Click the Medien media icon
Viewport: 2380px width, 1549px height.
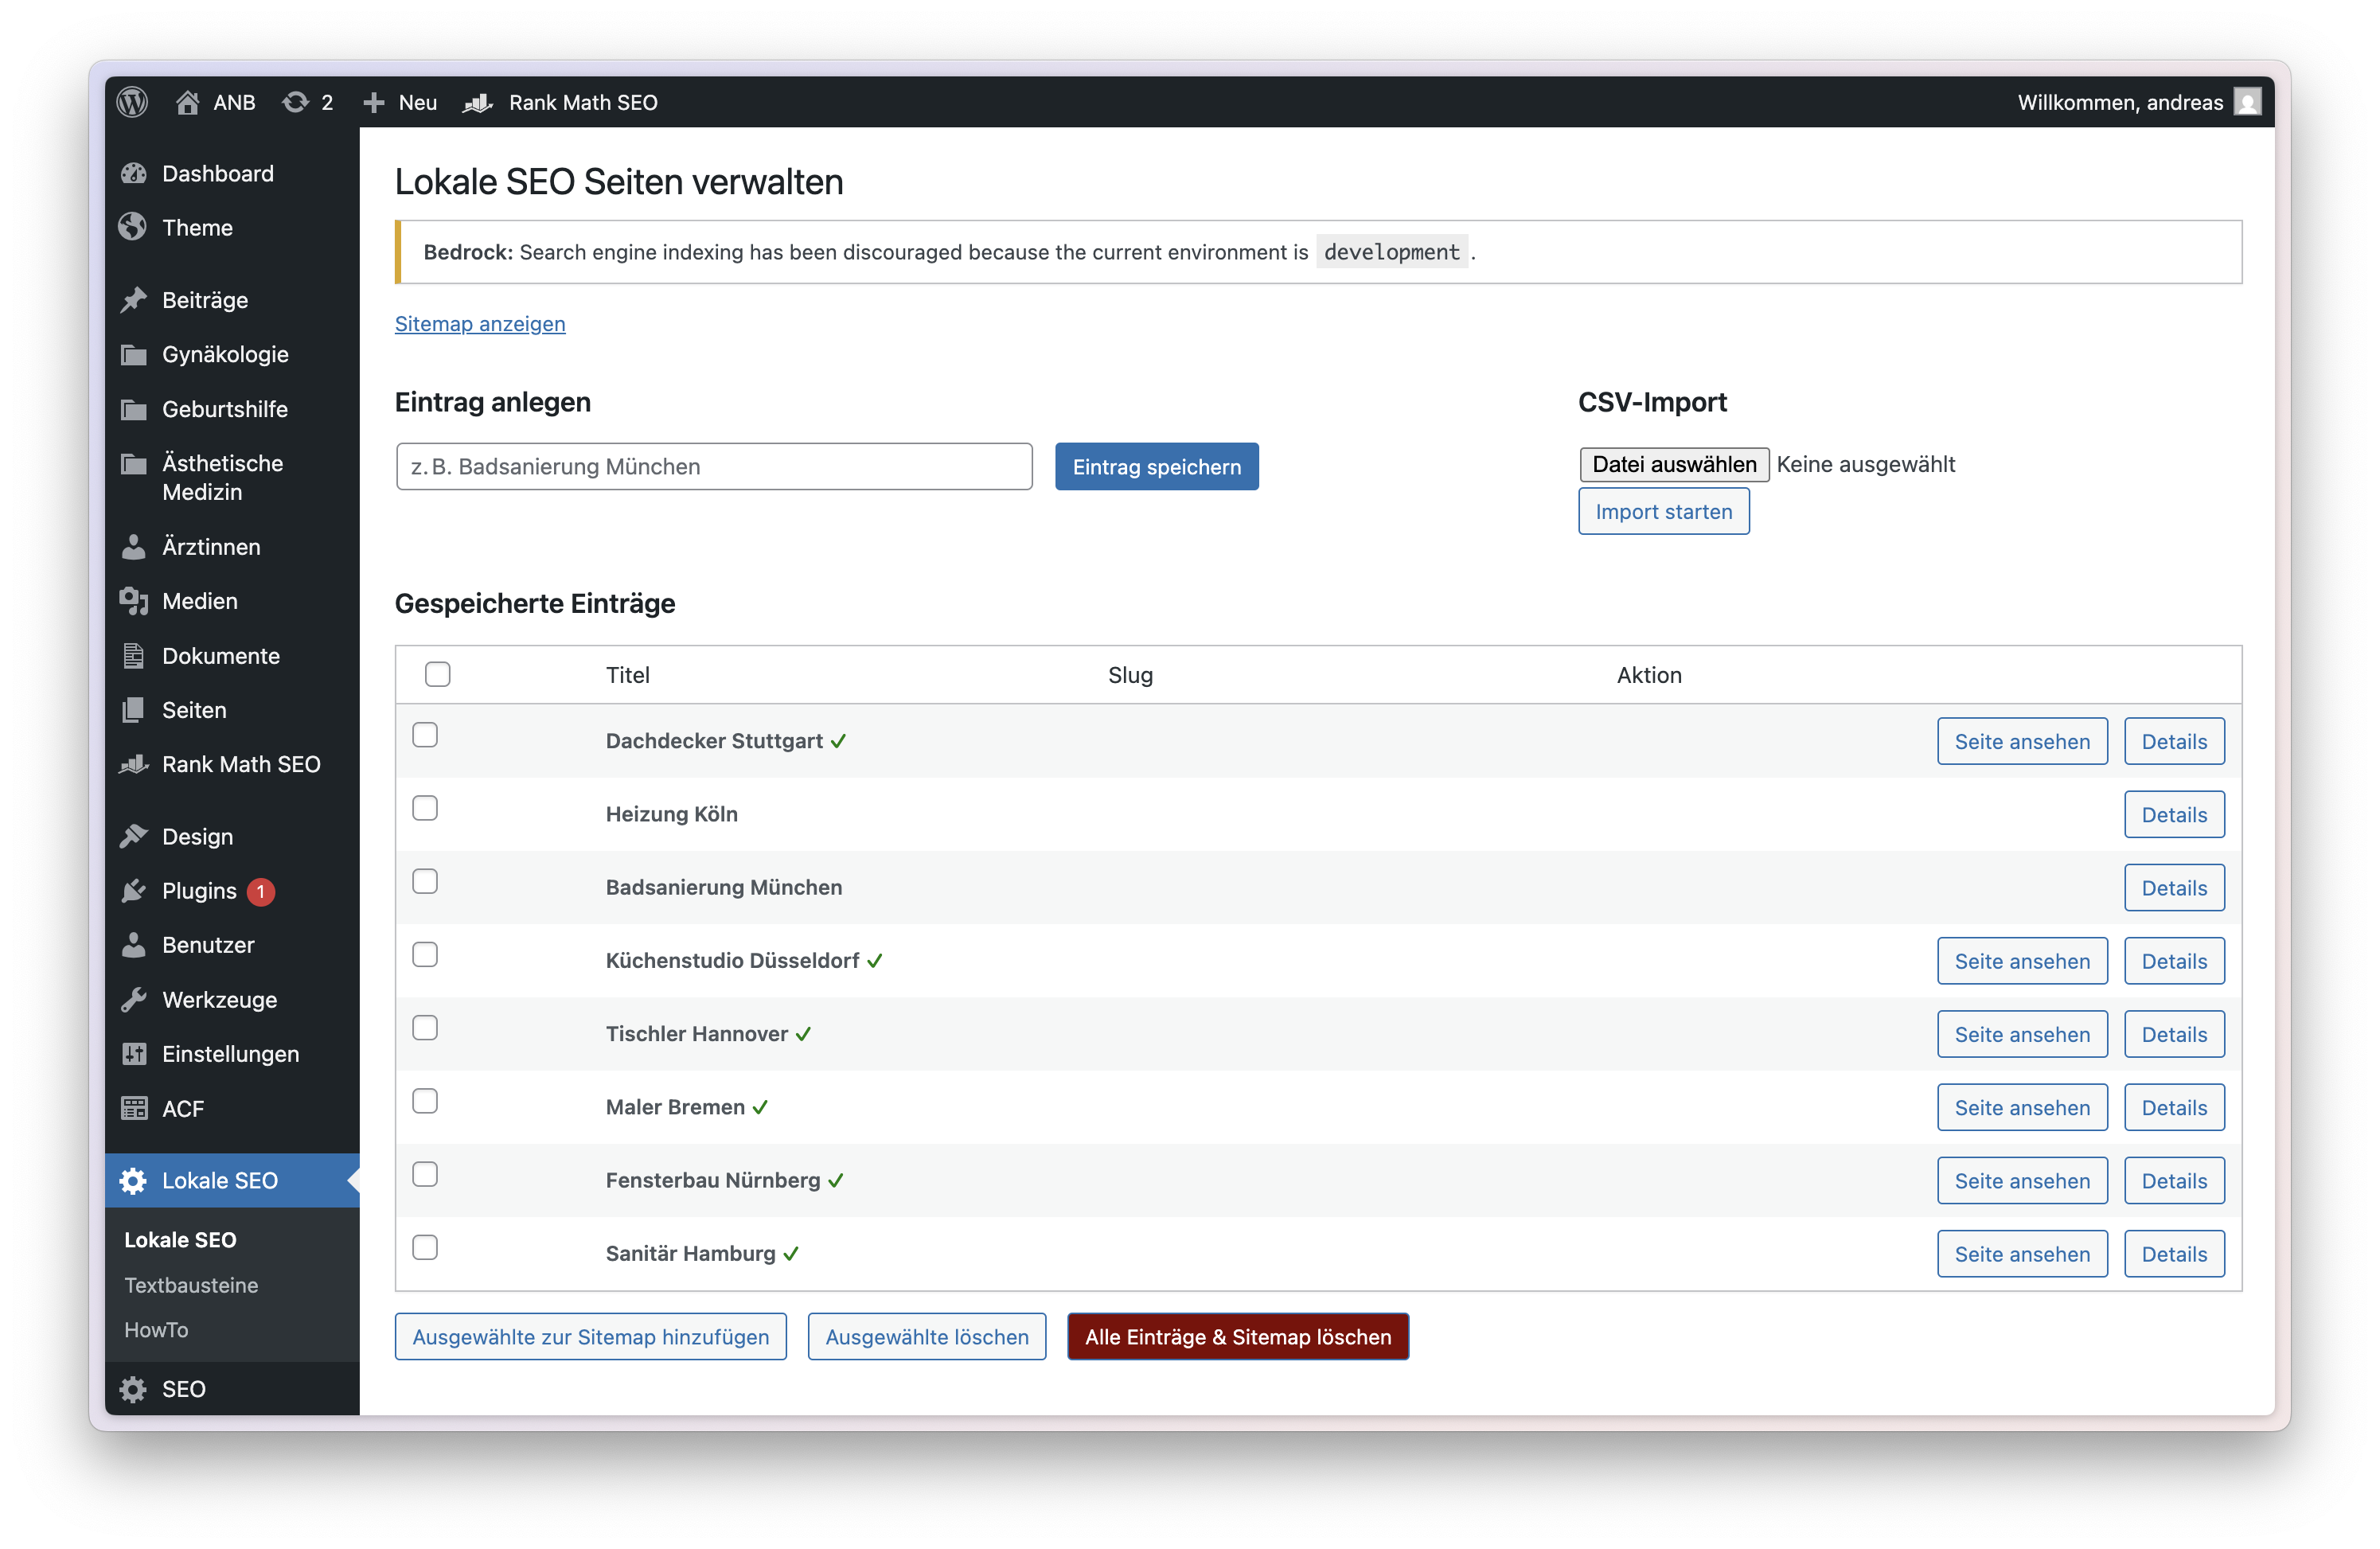[x=134, y=601]
